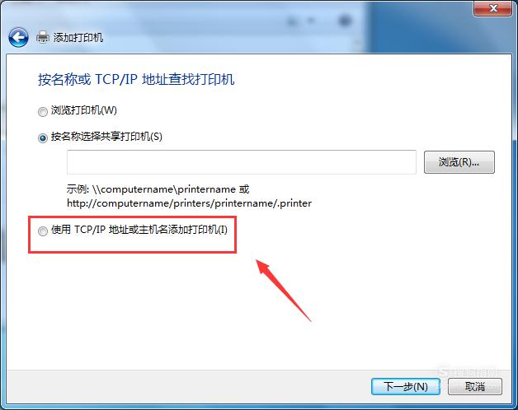Click the red arrow annotation
The width and height of the screenshot is (518, 410).
point(284,290)
